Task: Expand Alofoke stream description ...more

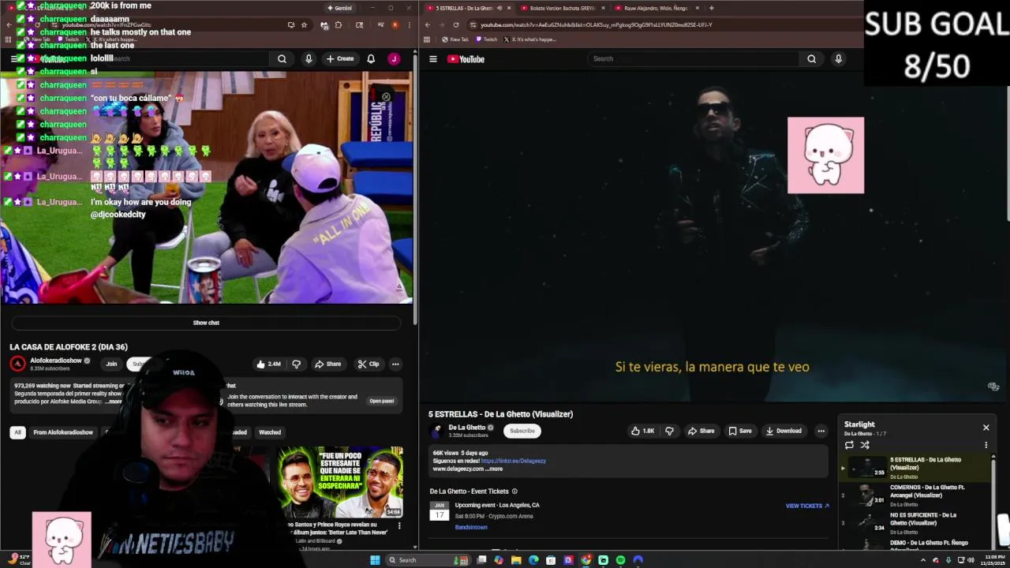Action: (115, 402)
